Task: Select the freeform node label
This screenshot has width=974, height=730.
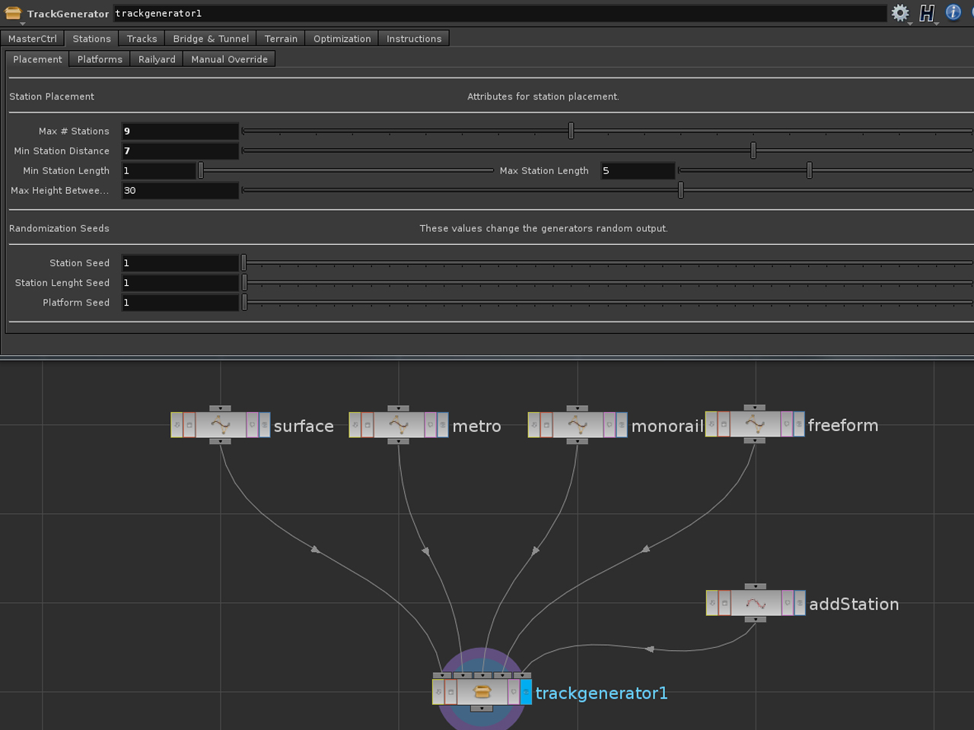Action: click(x=843, y=425)
